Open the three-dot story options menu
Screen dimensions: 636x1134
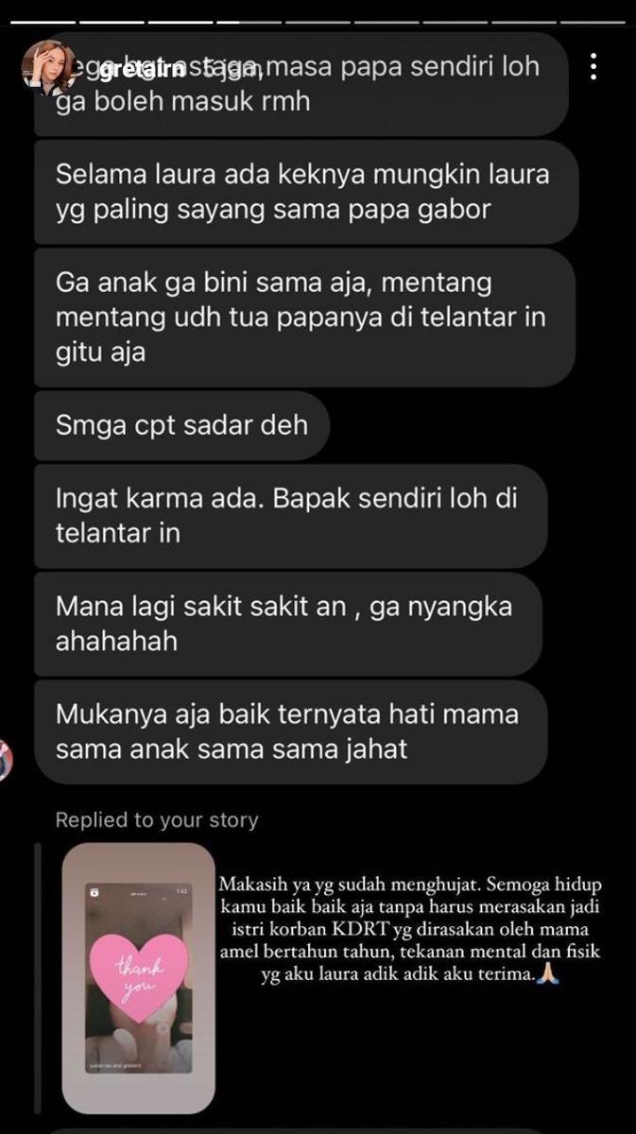(593, 67)
